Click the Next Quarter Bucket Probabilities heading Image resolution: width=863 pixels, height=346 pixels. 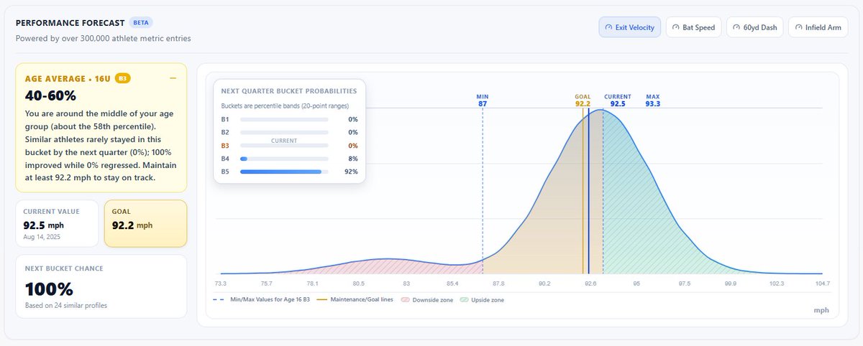coord(289,91)
